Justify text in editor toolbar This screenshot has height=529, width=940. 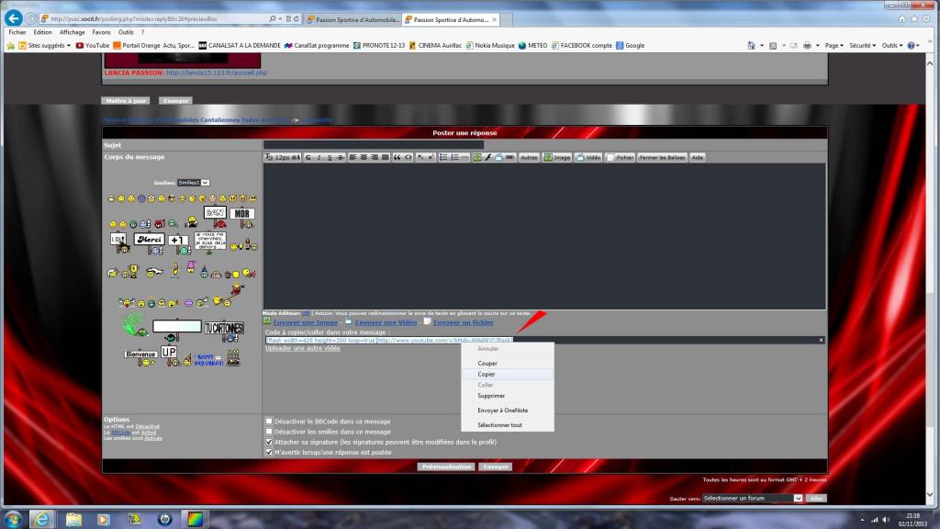pos(386,157)
